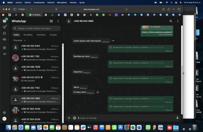Open the Ventana menu
Screen dimensions: 203x132
(x=73, y=3)
